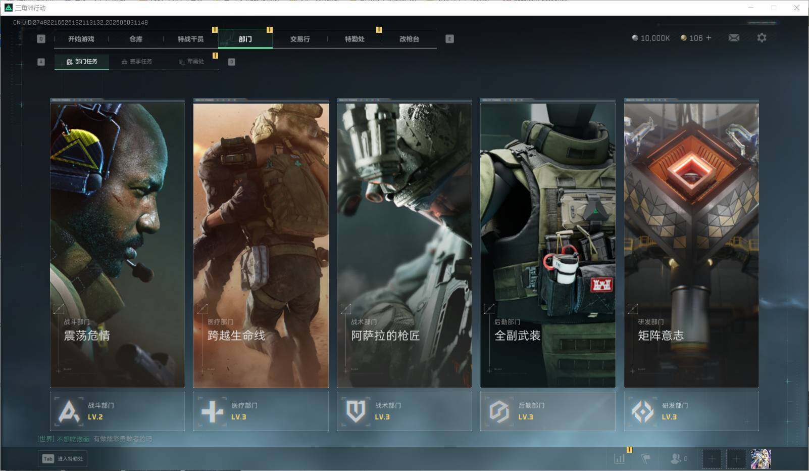Click the 10,000K currency balance
809x471 pixels.
pyautogui.click(x=651, y=38)
